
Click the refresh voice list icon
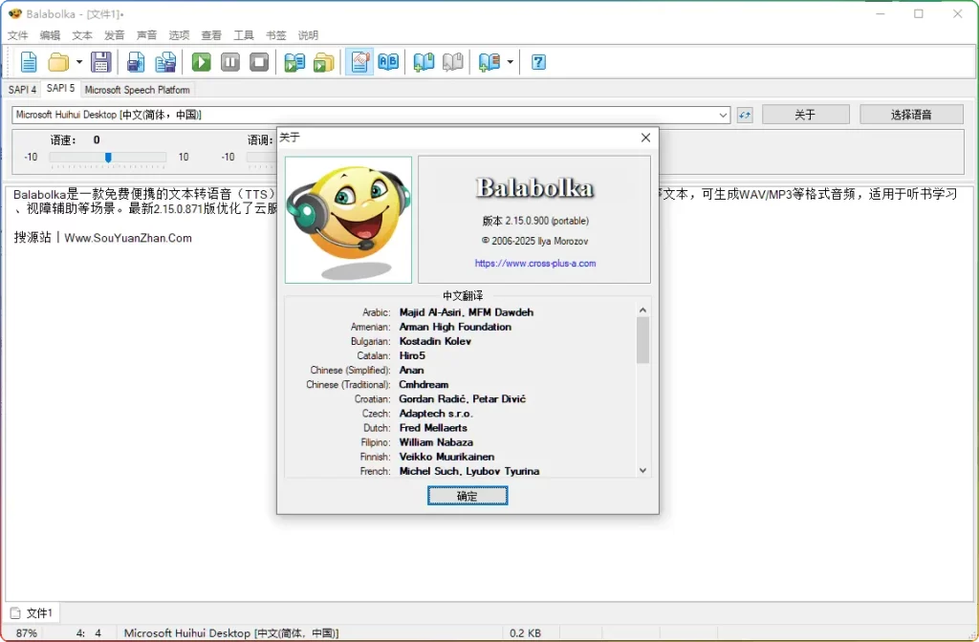(x=744, y=115)
